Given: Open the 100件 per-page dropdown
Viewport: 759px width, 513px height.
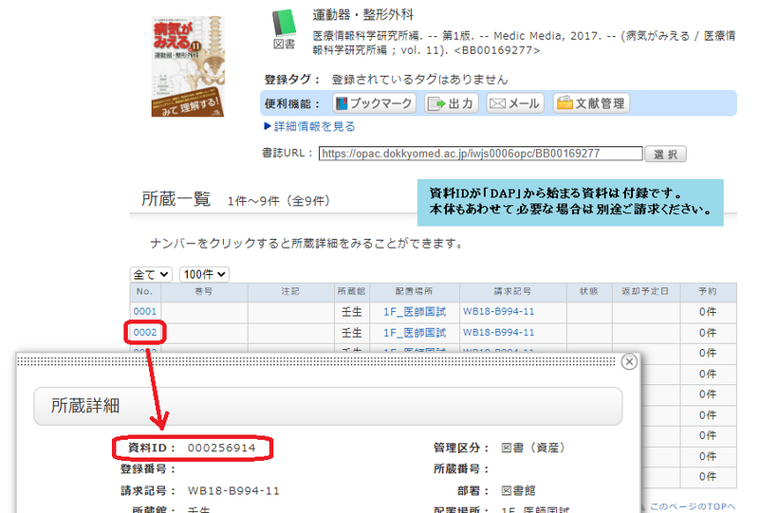Looking at the screenshot, I should (x=204, y=274).
